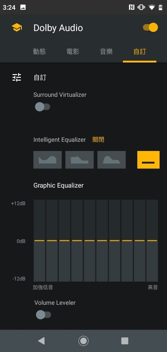Viewport: 167px width, 352px height.
Task: Tap the Android home circle button
Action: pyautogui.click(x=83, y=341)
